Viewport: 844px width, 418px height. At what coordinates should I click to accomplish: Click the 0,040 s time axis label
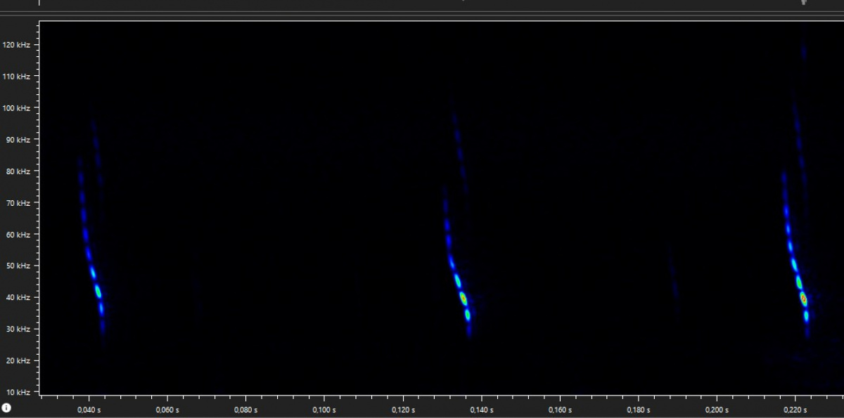pyautogui.click(x=89, y=409)
